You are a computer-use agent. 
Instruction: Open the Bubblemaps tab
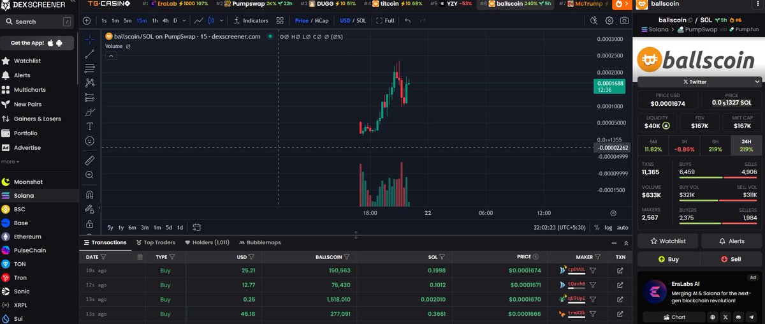tap(259, 242)
